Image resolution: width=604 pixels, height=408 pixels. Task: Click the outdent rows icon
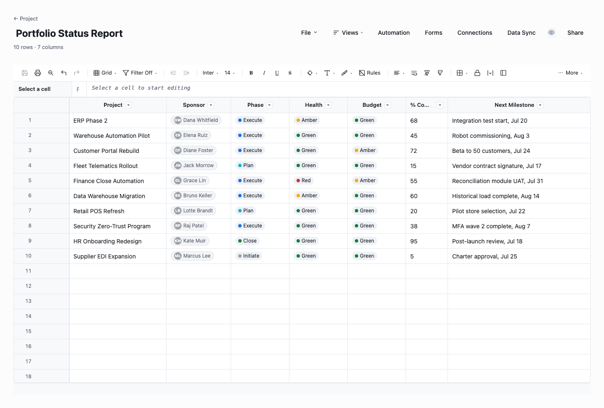(x=186, y=73)
